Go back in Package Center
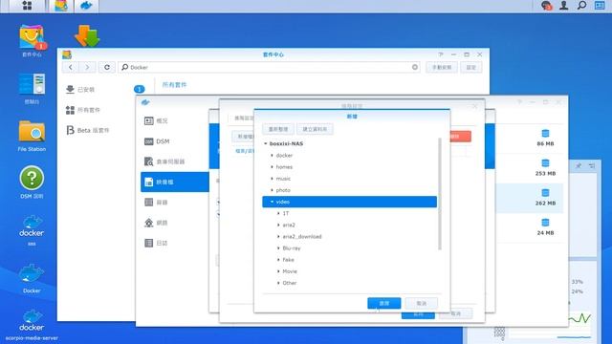 70,67
